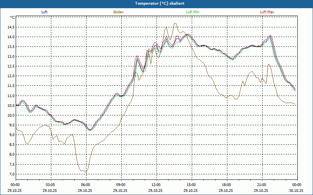
Task: Click the °C unit label on y-axis
Action: [x=13, y=18]
